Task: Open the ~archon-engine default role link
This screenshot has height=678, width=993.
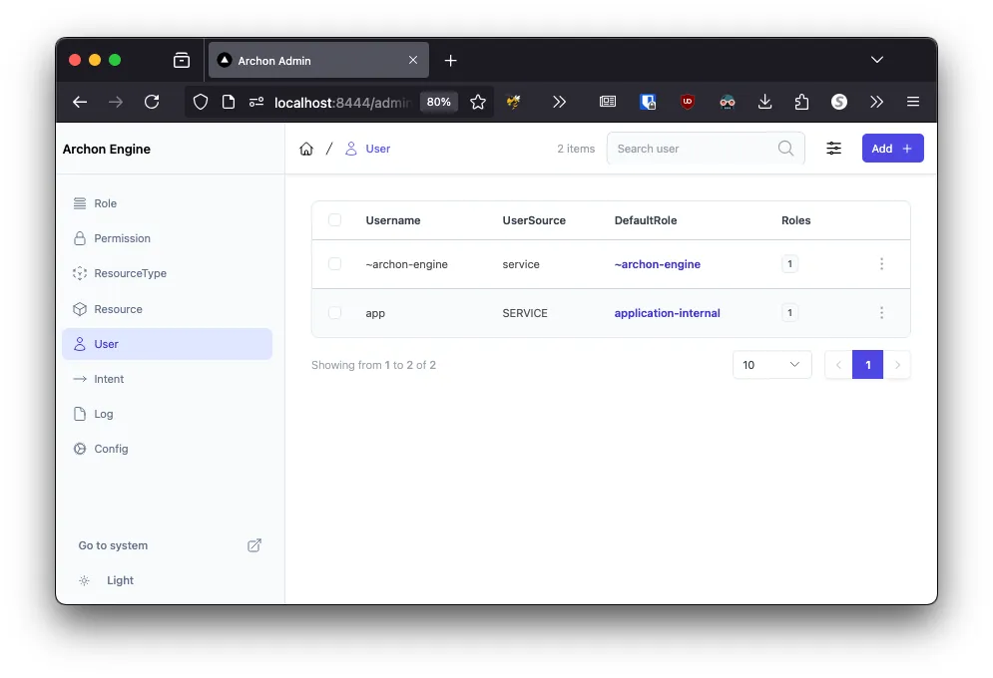Action: click(x=658, y=264)
